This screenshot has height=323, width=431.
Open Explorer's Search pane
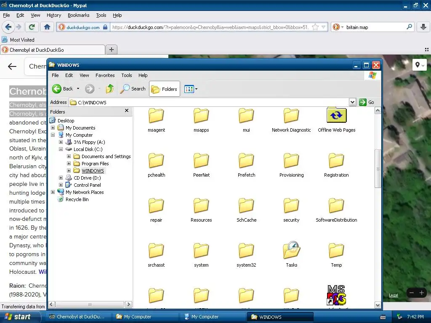[133, 89]
